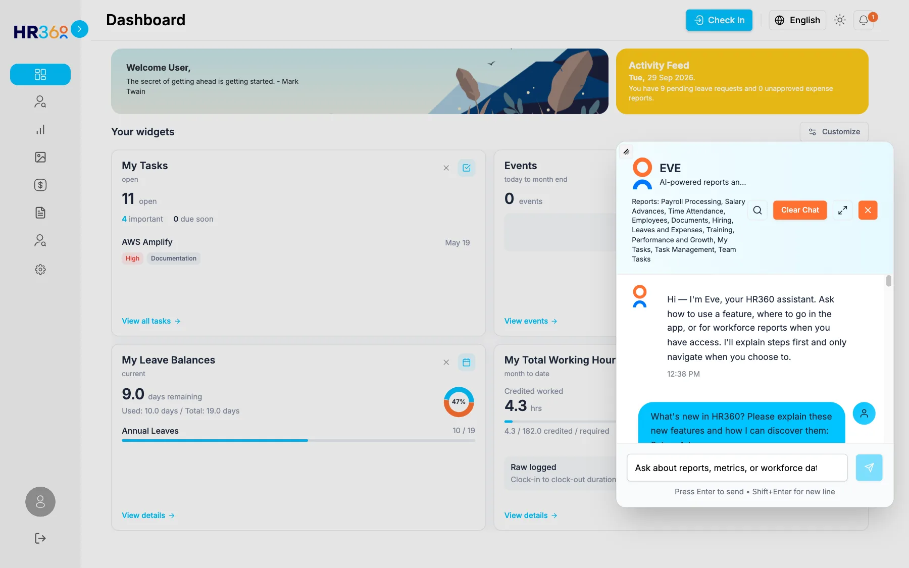Expand the EVE chat to fullscreen
This screenshot has height=568, width=909.
[843, 210]
